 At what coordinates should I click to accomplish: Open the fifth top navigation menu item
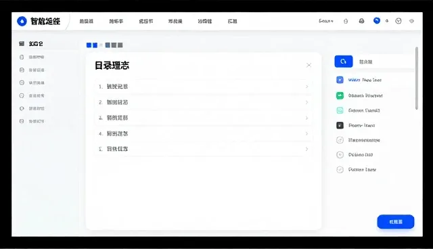(205, 21)
